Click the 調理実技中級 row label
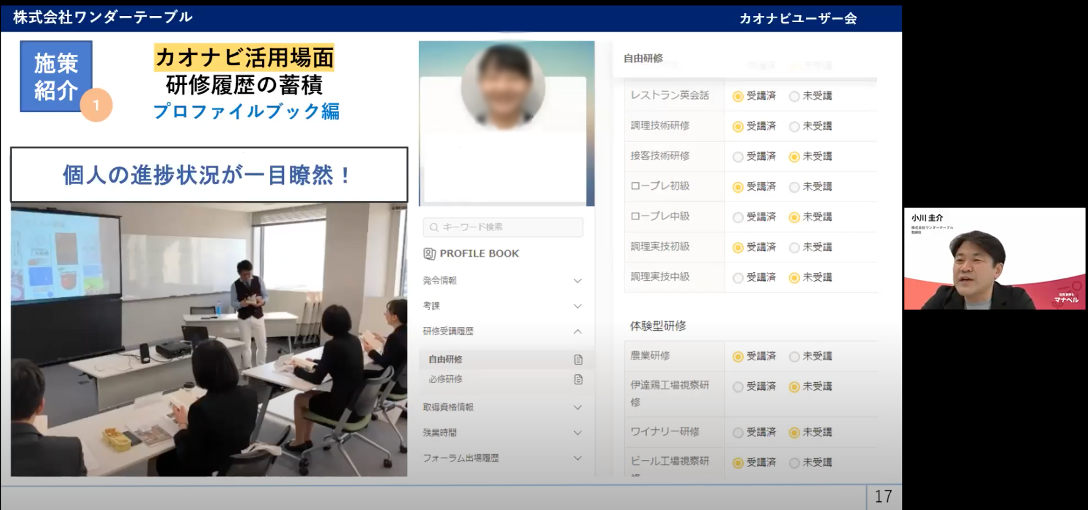1088x510 pixels. (660, 277)
